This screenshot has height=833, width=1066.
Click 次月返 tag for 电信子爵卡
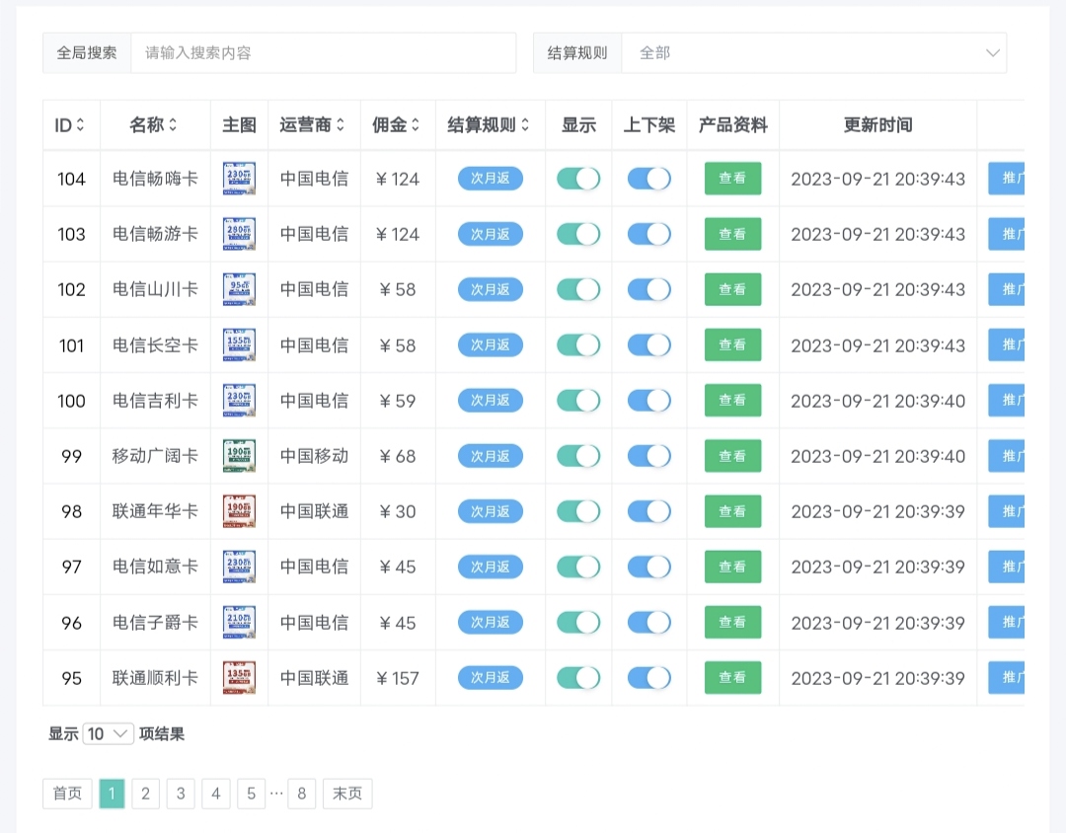491,623
